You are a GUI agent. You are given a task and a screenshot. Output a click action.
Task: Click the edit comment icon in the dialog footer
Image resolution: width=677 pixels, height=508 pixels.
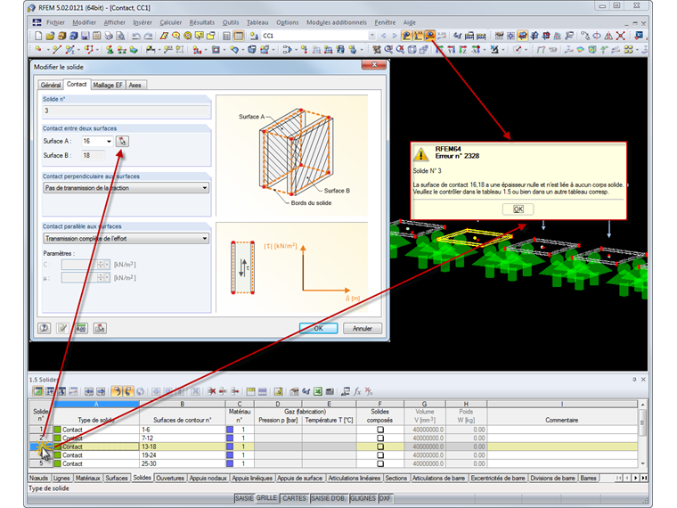tap(62, 328)
